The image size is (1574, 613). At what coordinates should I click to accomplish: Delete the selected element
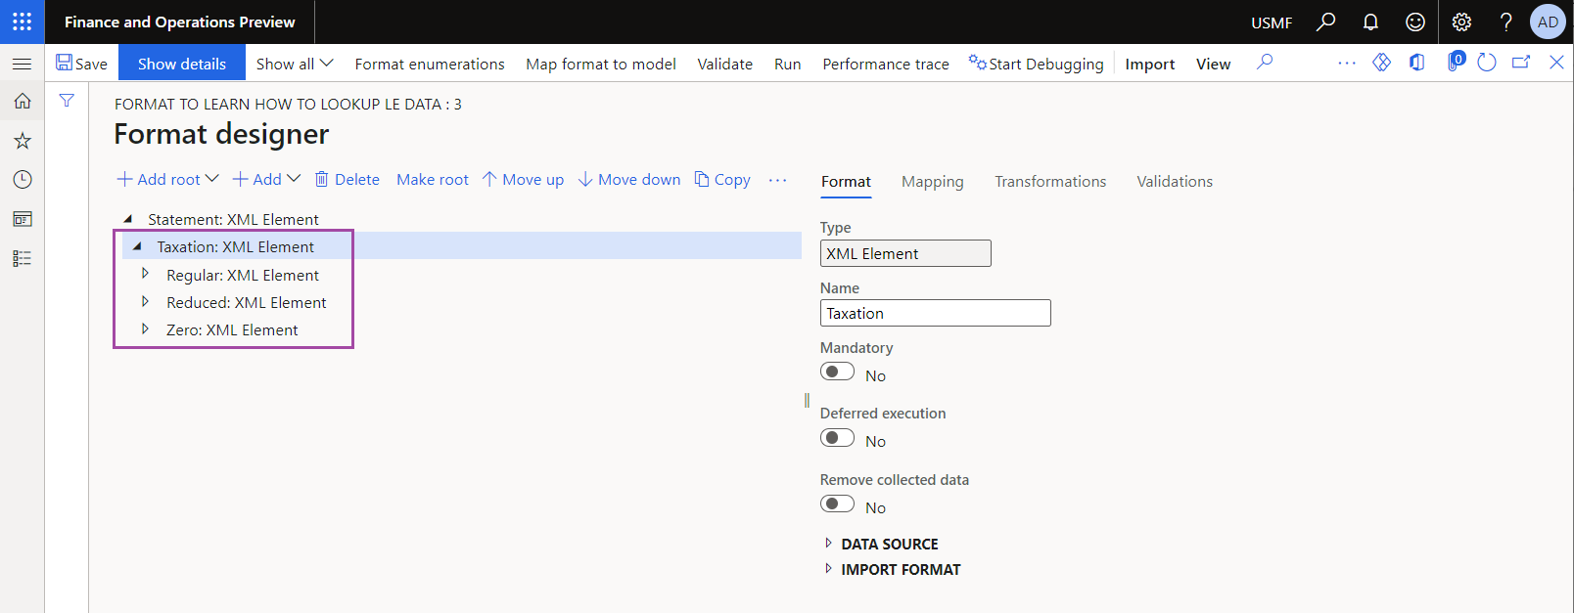tap(347, 179)
